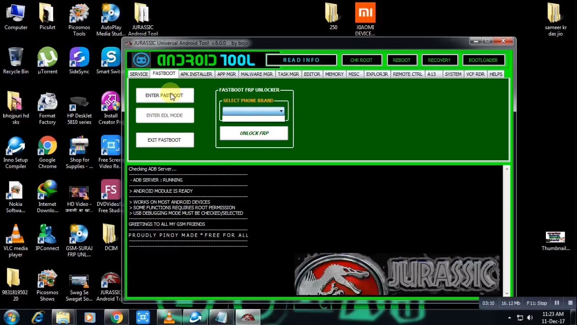Click the CHK ROOT button
Screen dimensions: 577x325
click(x=361, y=60)
